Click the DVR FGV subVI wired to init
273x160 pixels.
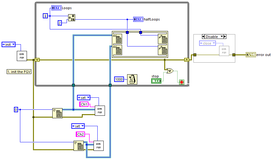(22, 56)
